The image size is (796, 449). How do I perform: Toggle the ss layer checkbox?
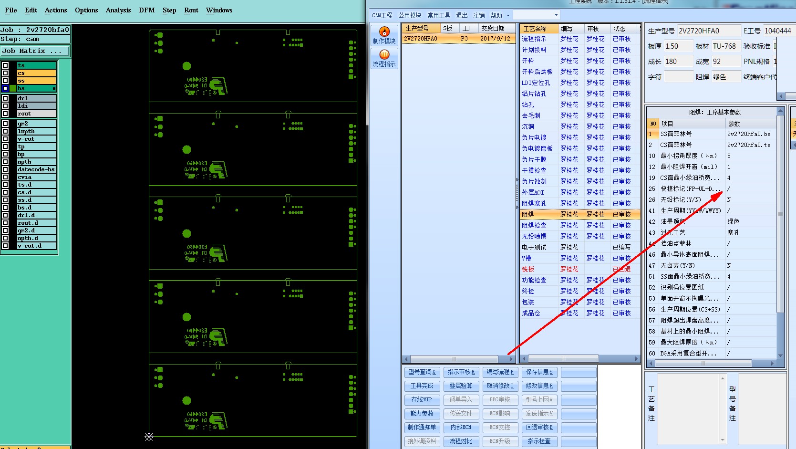pos(5,81)
